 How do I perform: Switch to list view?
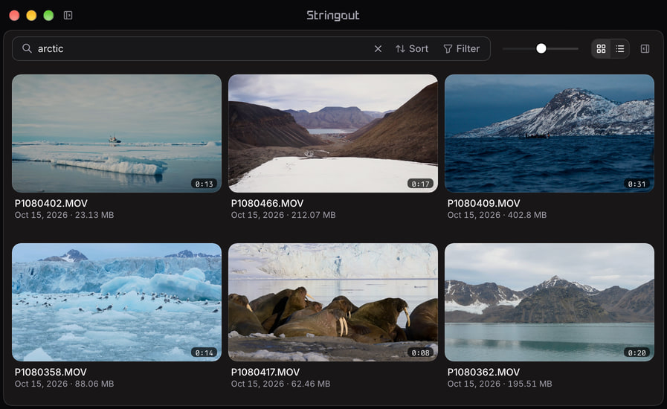[620, 49]
